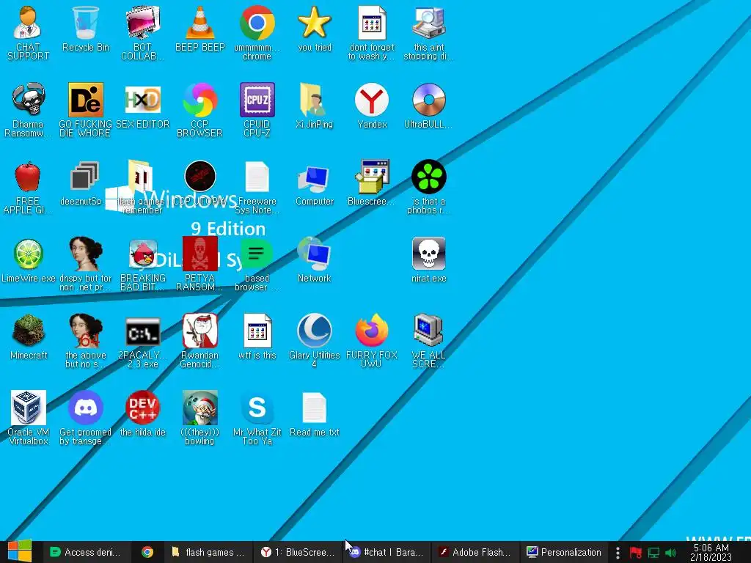
Task: Select the FREE APPLE GI... icon
Action: tap(28, 187)
